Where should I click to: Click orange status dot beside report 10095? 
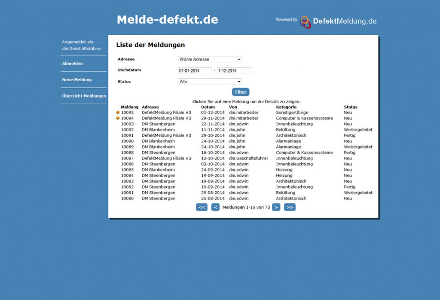[118, 113]
